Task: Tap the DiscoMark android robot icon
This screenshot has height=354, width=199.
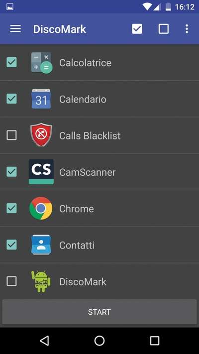Action: tap(41, 281)
